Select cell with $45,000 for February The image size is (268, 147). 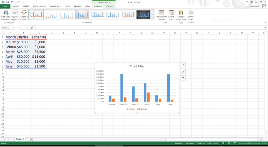pos(24,47)
